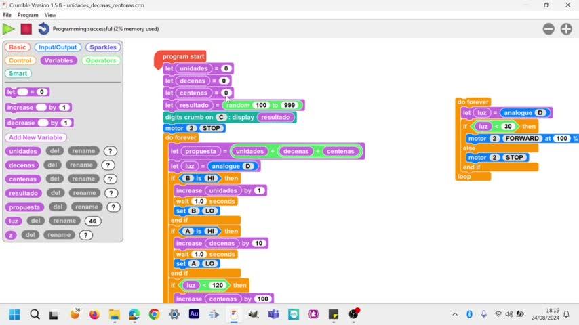Viewport: 579px width, 325px height.
Task: Edit the random lower bound 100
Action: pyautogui.click(x=261, y=105)
